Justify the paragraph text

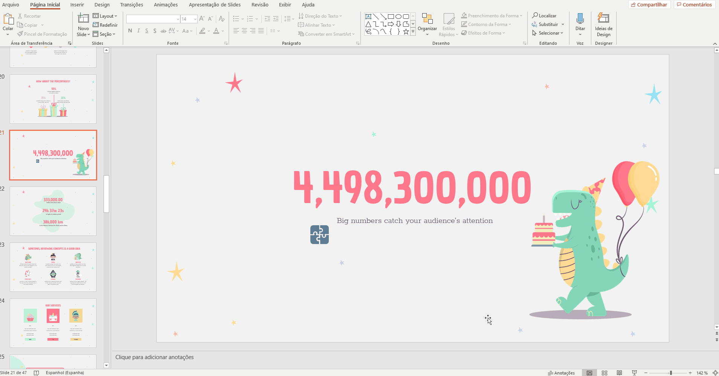pyautogui.click(x=261, y=31)
